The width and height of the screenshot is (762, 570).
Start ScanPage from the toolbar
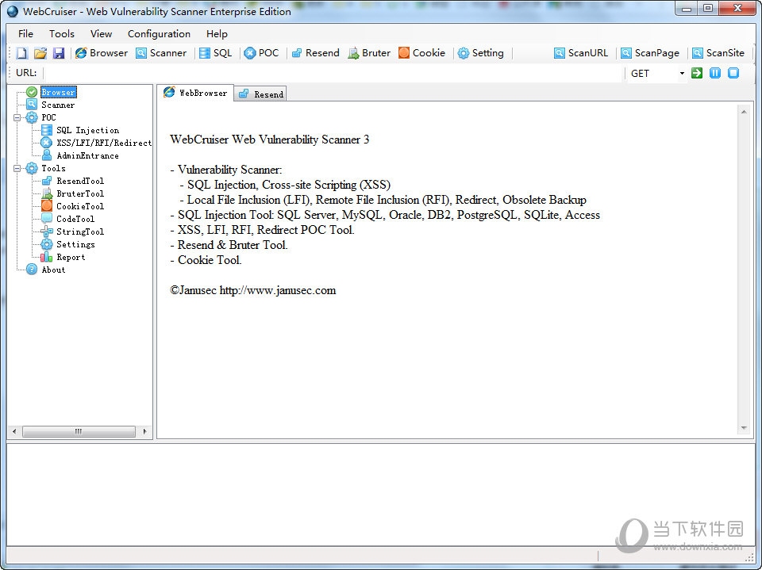pyautogui.click(x=650, y=53)
